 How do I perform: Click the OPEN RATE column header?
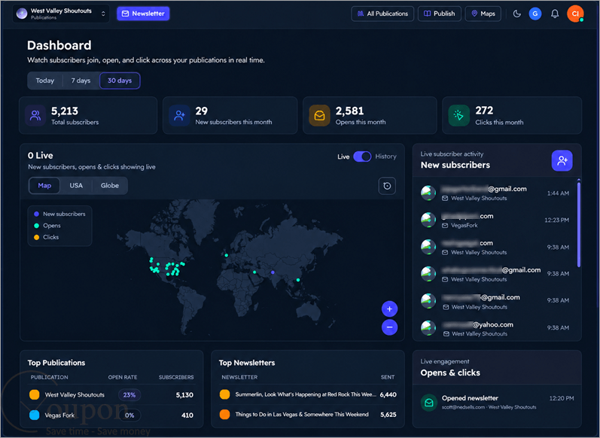tap(123, 377)
